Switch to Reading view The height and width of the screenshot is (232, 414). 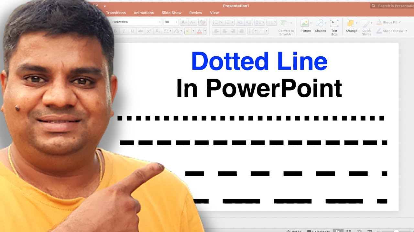click(x=359, y=231)
